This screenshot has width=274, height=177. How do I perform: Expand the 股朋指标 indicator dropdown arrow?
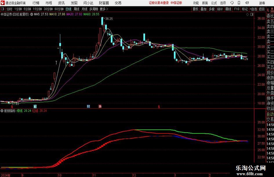pos(2,111)
